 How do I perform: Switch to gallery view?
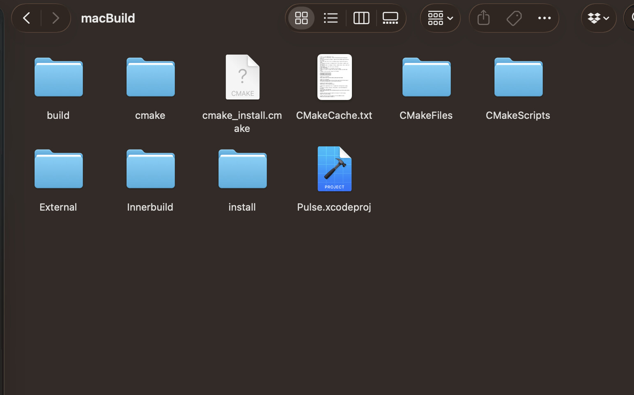tap(390, 18)
